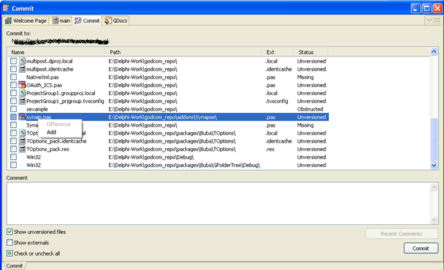The width and height of the screenshot is (444, 270).
Task: Check the TOptions_pack.identcache checkbox
Action: [13, 141]
